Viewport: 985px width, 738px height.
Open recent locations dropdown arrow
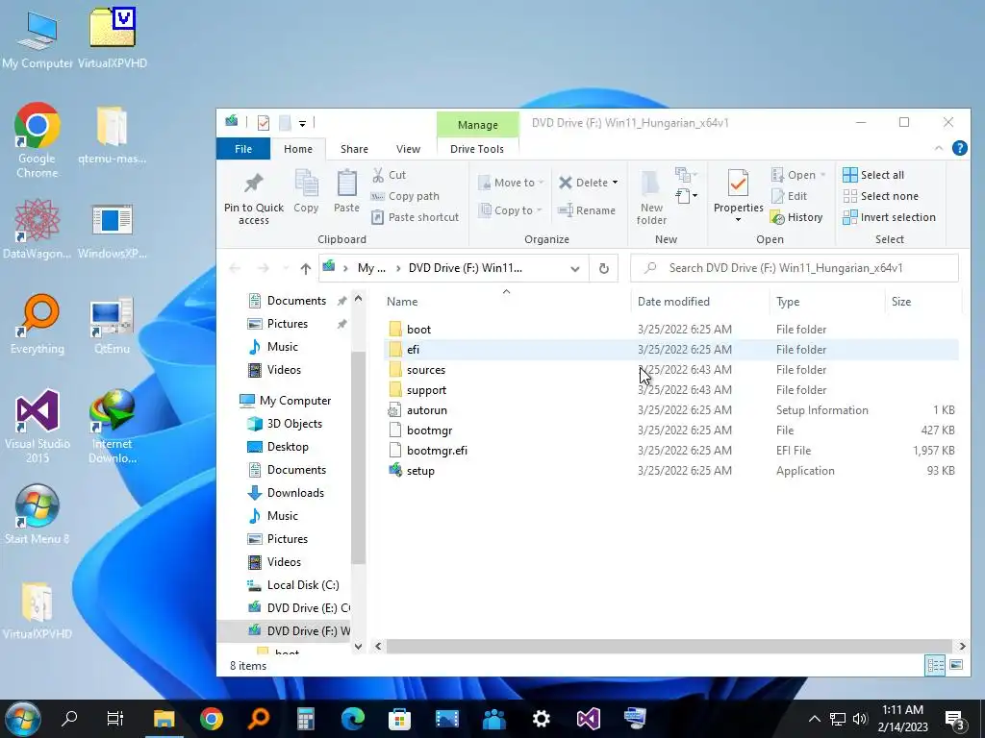click(286, 269)
